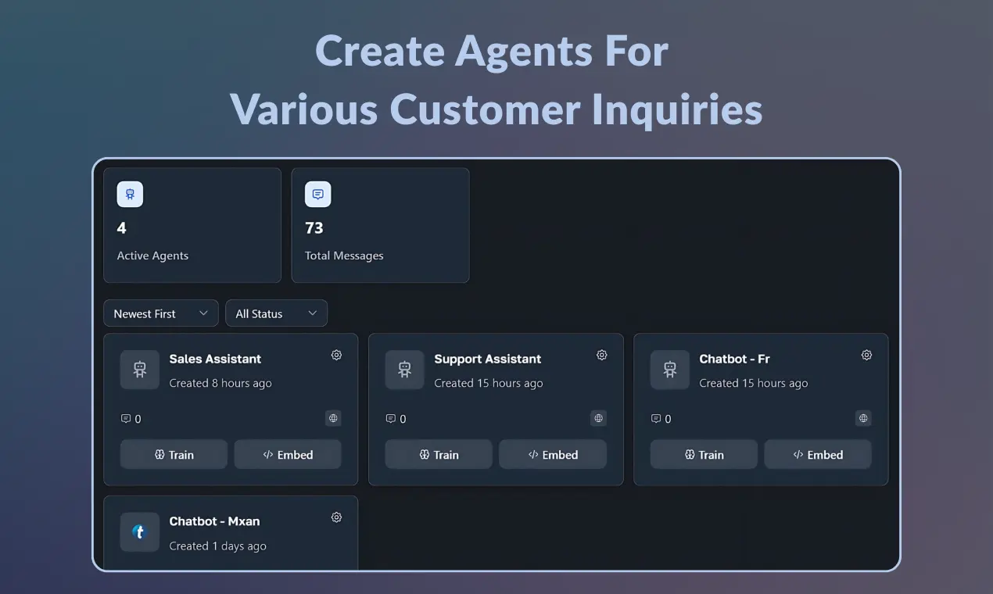Click message count icon on Sales Assistant

click(x=126, y=419)
